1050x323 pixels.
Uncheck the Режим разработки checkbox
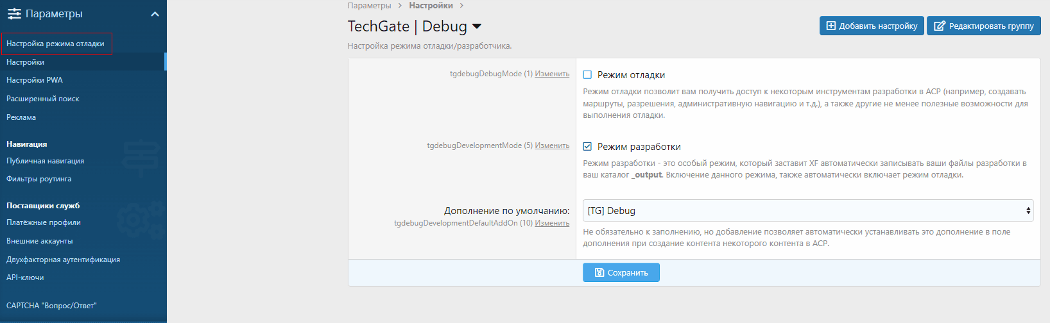pos(587,147)
